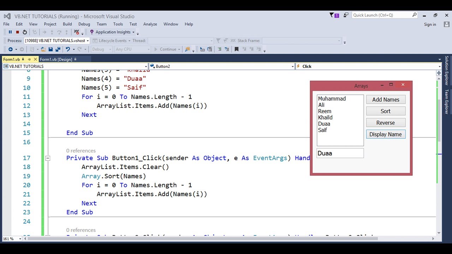Click the comment out selected lines icon
This screenshot has height=254, width=452.
tap(220, 49)
